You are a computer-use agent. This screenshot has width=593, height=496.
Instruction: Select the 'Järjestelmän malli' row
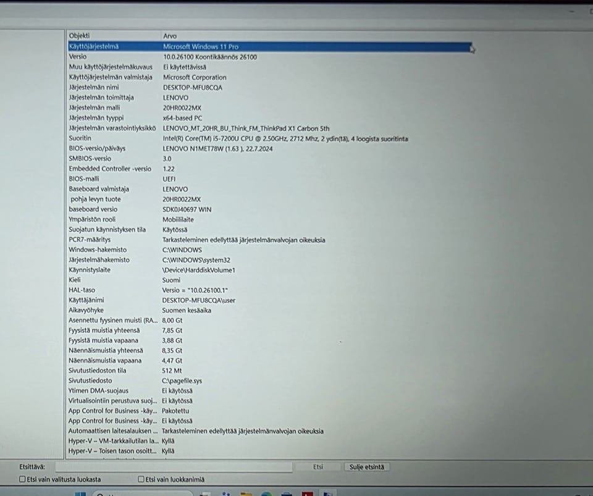(x=95, y=107)
